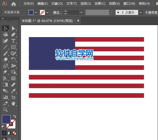Select the Perspective Grid tool
This screenshot has width=158, height=140.
(5, 78)
